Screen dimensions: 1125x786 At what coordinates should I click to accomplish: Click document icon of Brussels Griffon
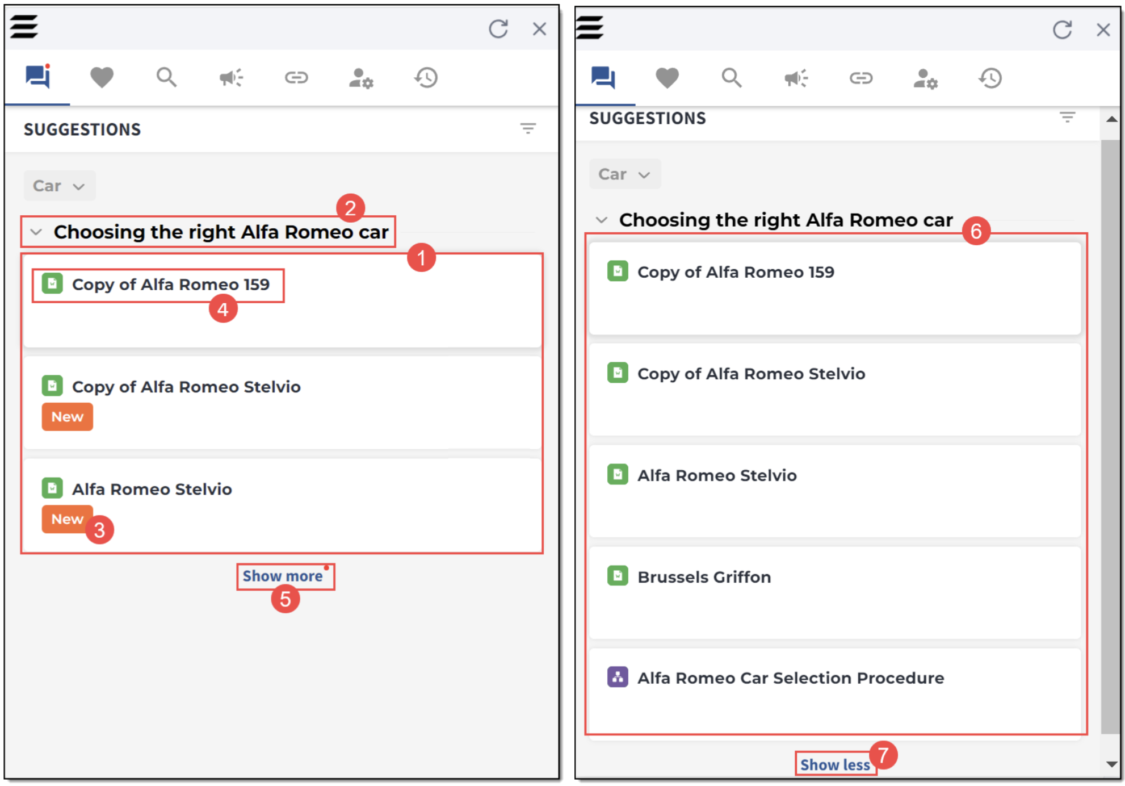tap(618, 575)
